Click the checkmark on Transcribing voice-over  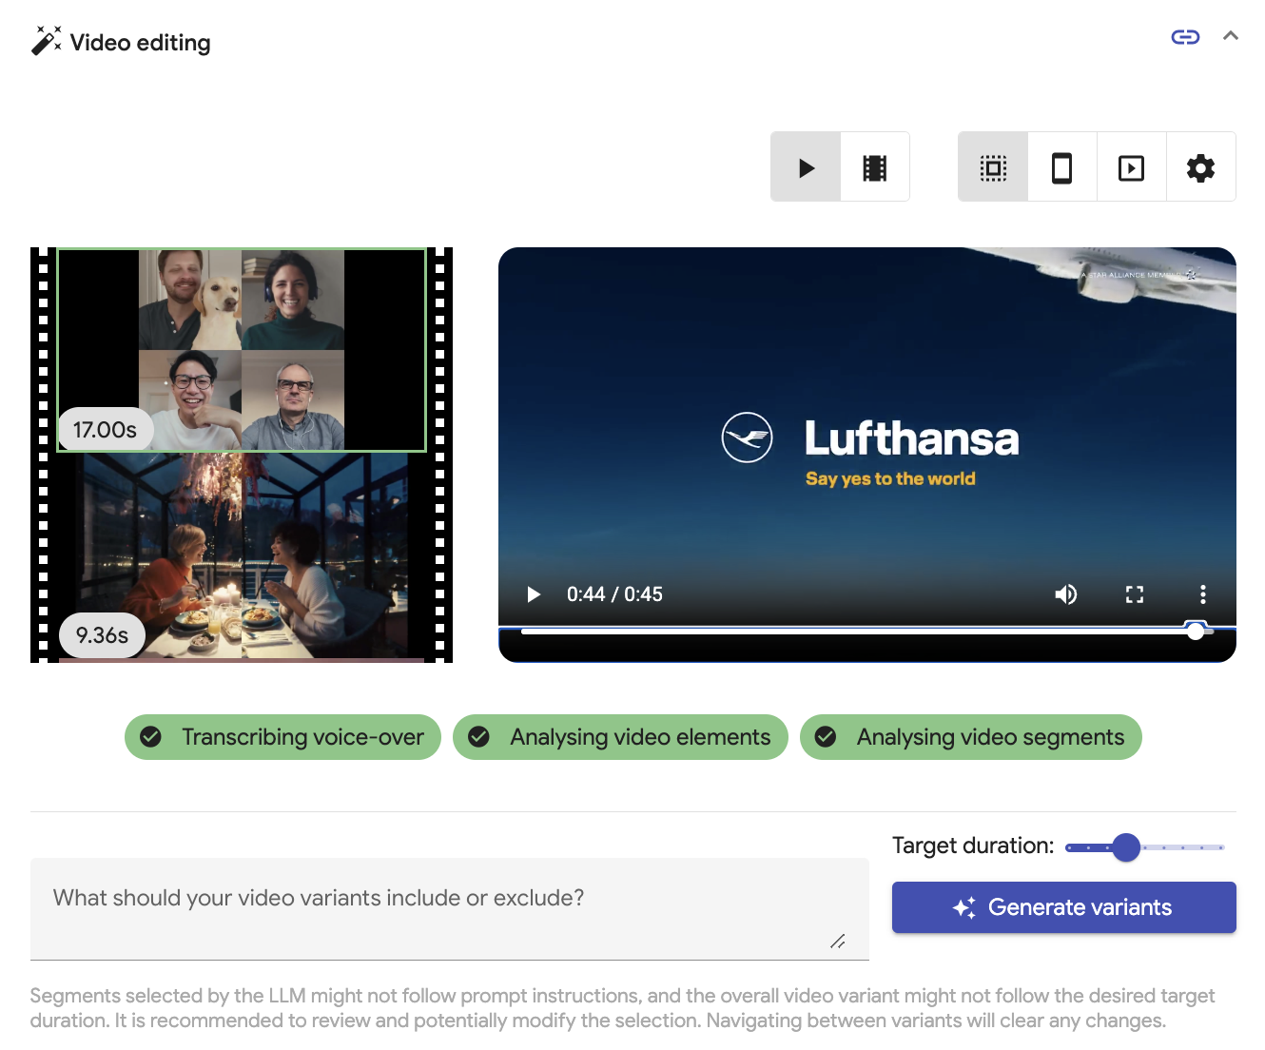150,737
